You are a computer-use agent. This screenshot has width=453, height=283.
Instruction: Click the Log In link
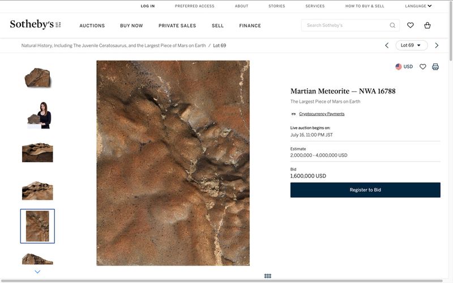point(148,6)
